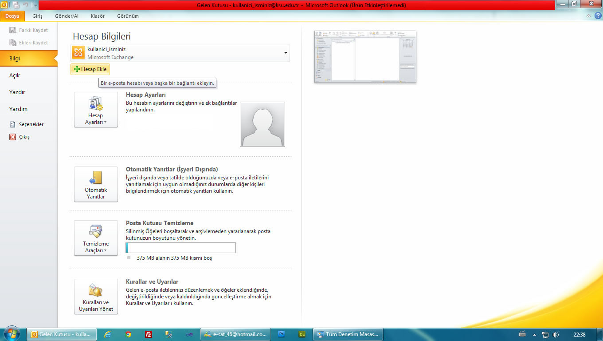Click the purple icon before e-sat_46 in taskbar

(x=189, y=334)
